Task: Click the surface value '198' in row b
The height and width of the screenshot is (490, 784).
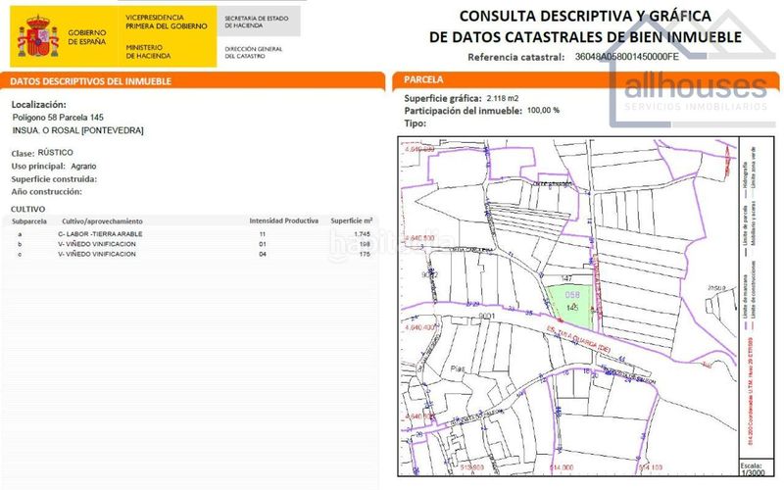Action: 365,244
